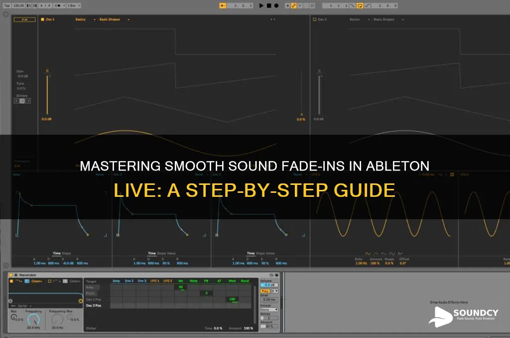The width and height of the screenshot is (510, 338).
Task: Click the Glide 0.00 ms field
Action: (x=269, y=299)
